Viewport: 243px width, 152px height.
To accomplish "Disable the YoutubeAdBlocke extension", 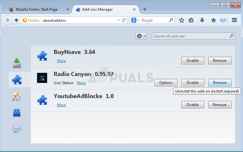I will click(x=193, y=105).
